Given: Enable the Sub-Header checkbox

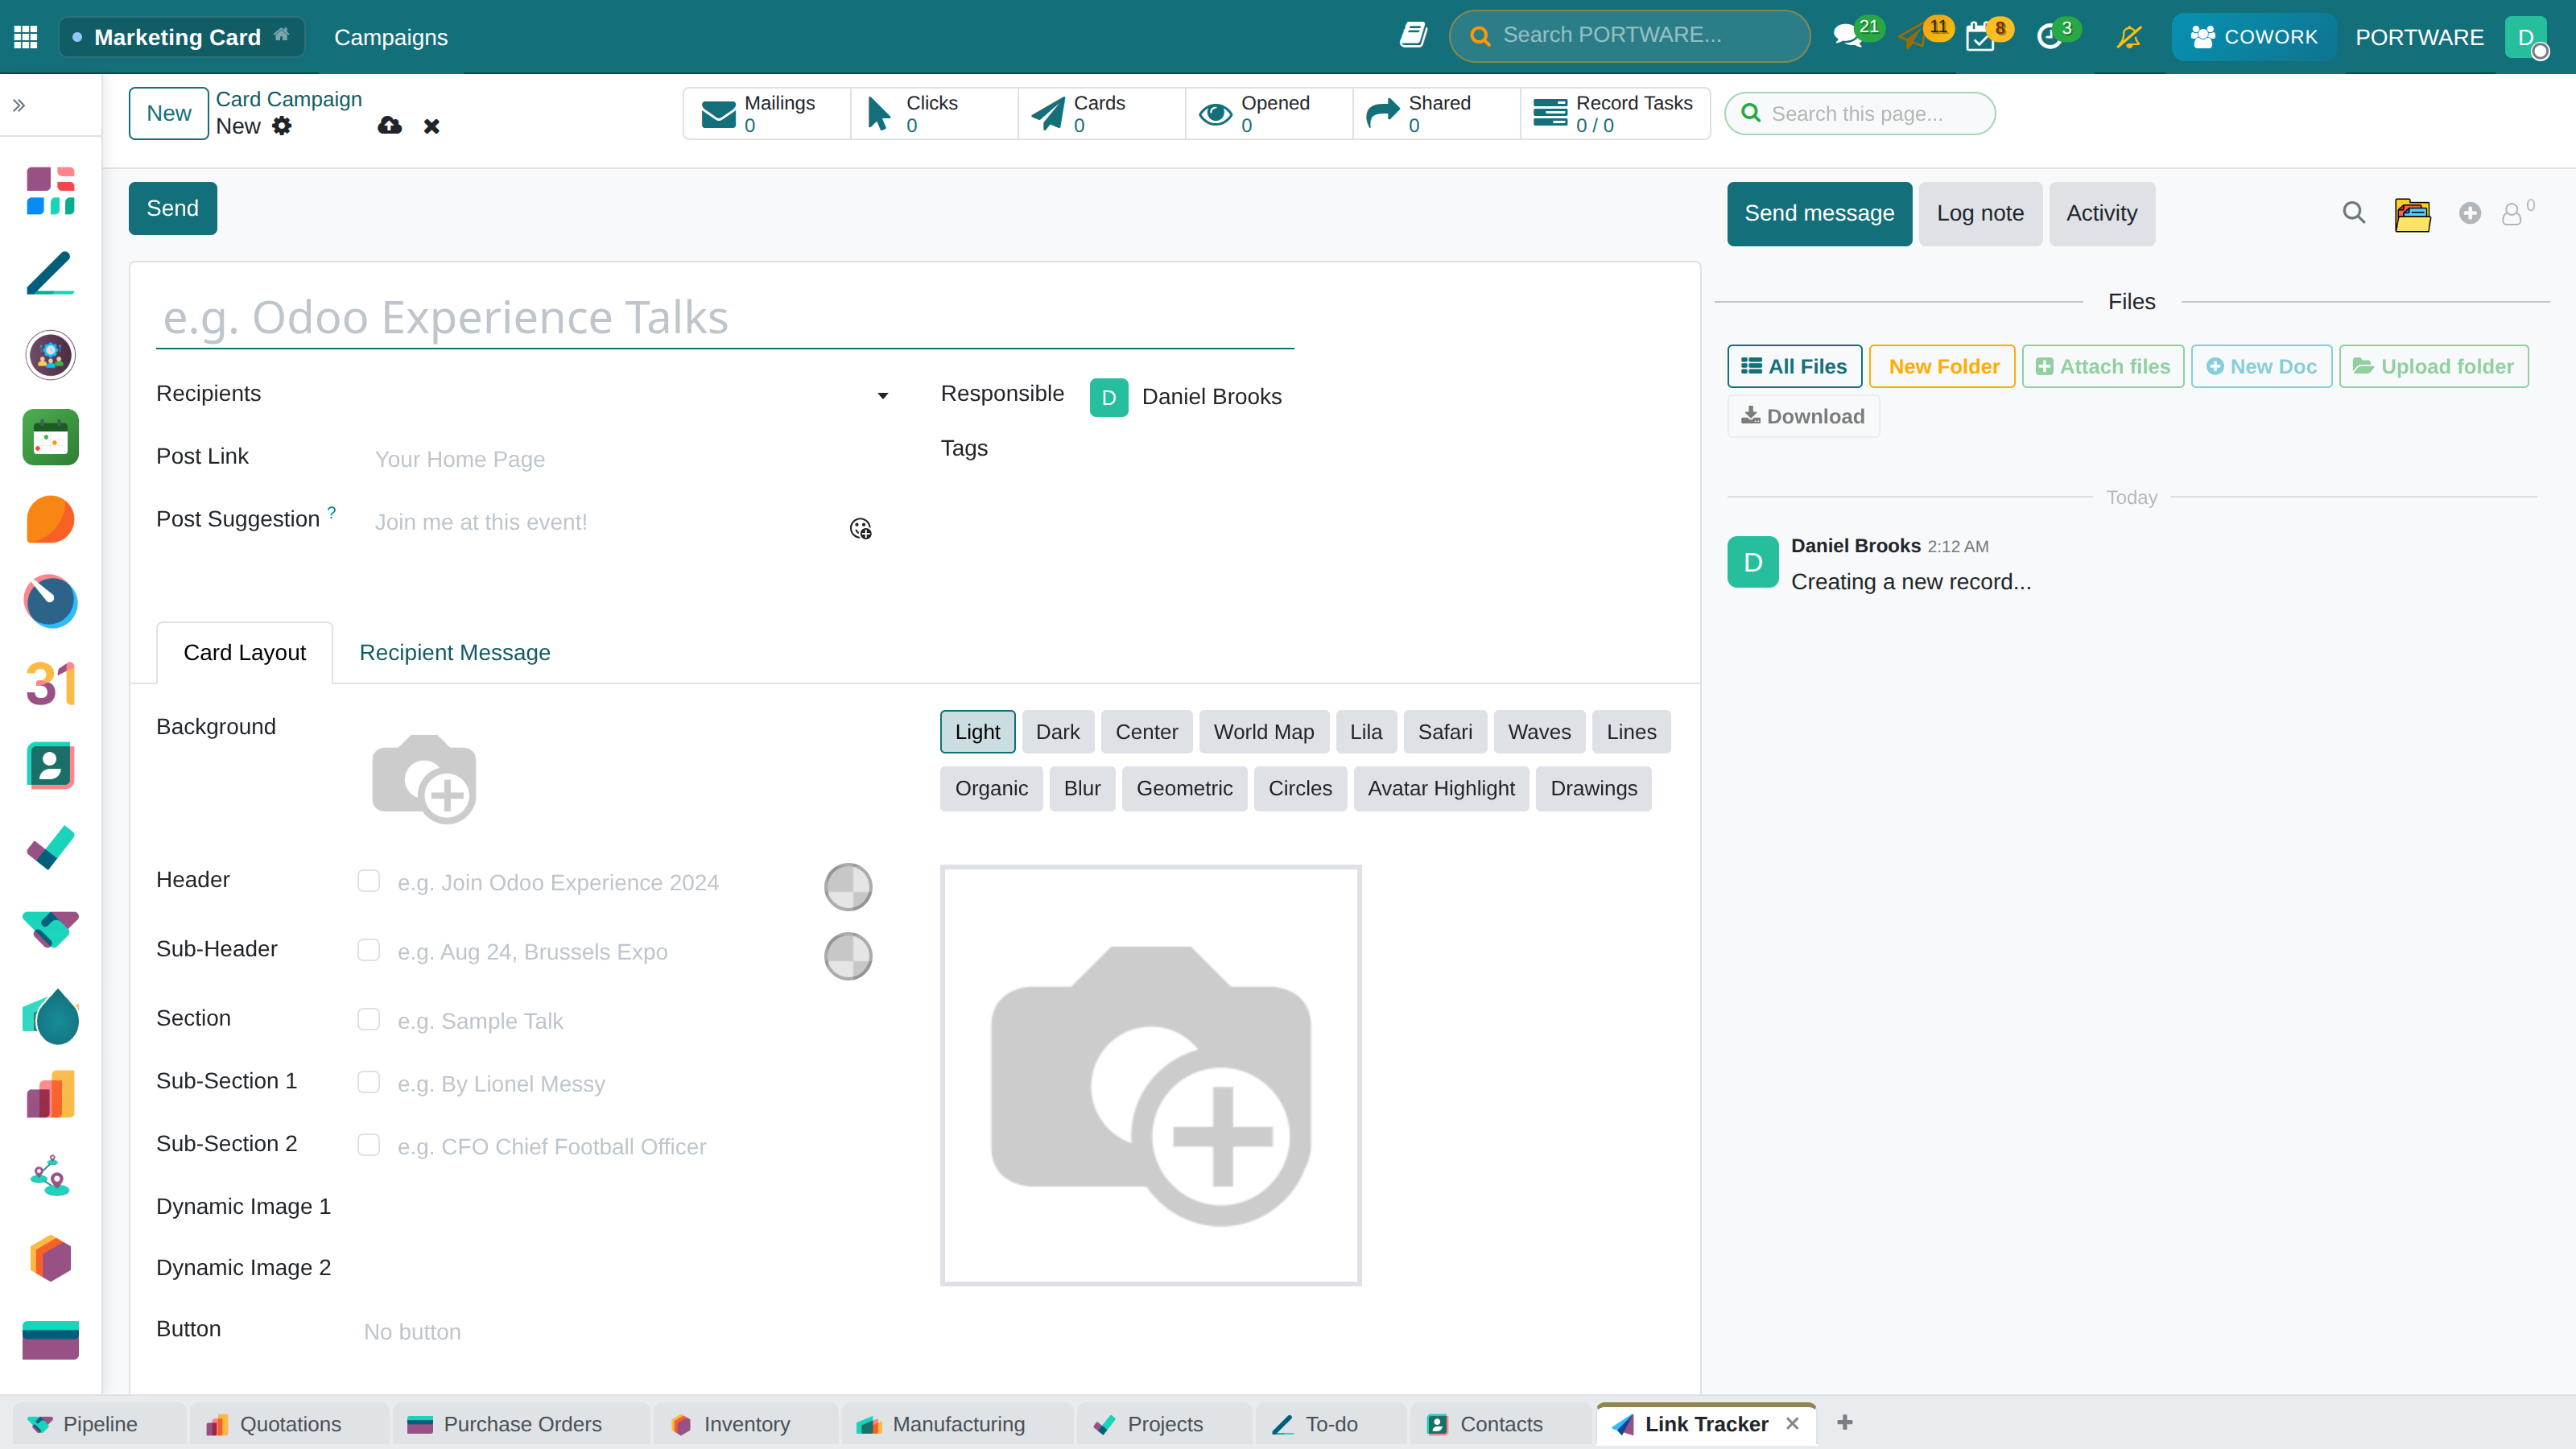Looking at the screenshot, I should click(369, 950).
